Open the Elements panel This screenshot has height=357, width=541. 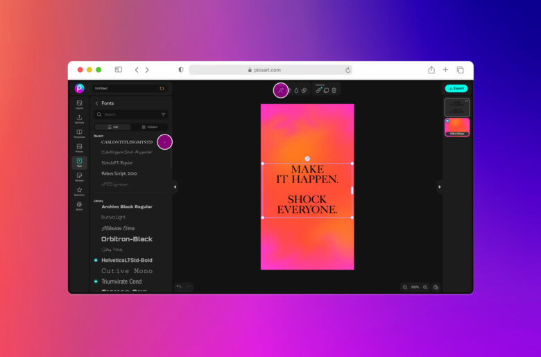click(79, 191)
